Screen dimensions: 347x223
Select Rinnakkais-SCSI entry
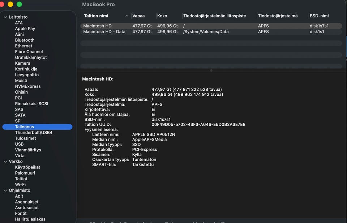[x=31, y=103]
